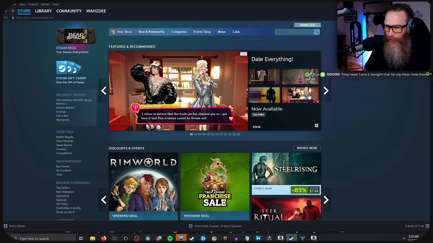Select the last carousel page indicator
Screen dimensions: 433x243
click(x=238, y=134)
